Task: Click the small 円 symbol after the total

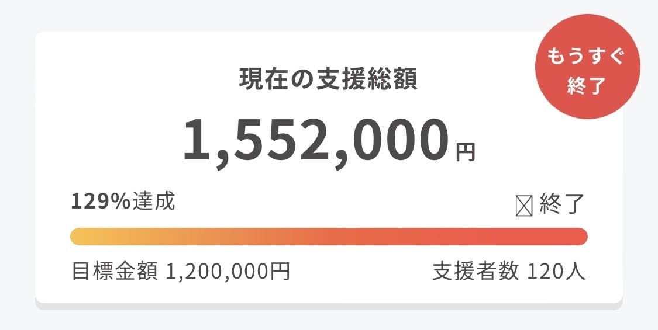Action: 466,151
